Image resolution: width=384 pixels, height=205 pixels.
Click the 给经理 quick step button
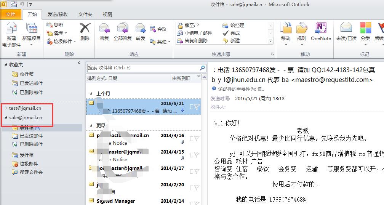coord(234,26)
